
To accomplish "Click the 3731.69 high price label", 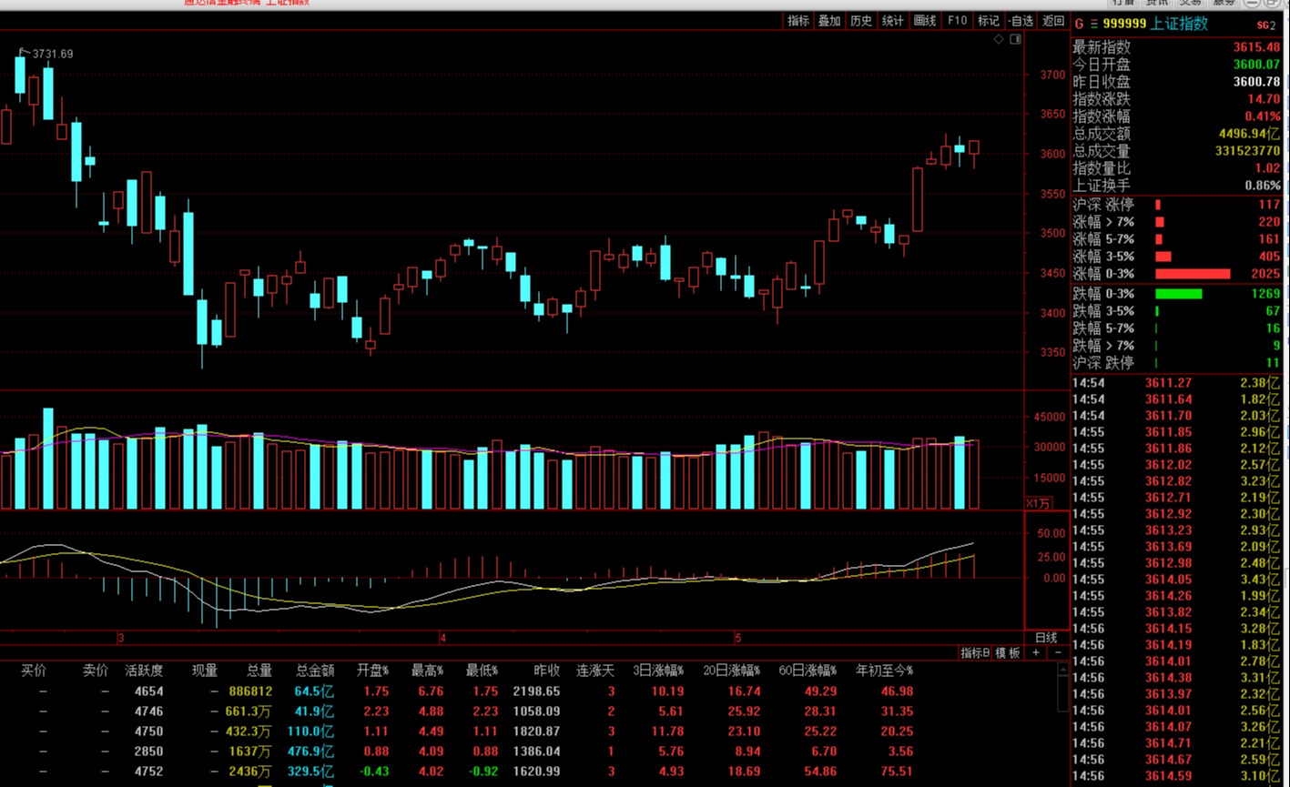I will [x=53, y=54].
